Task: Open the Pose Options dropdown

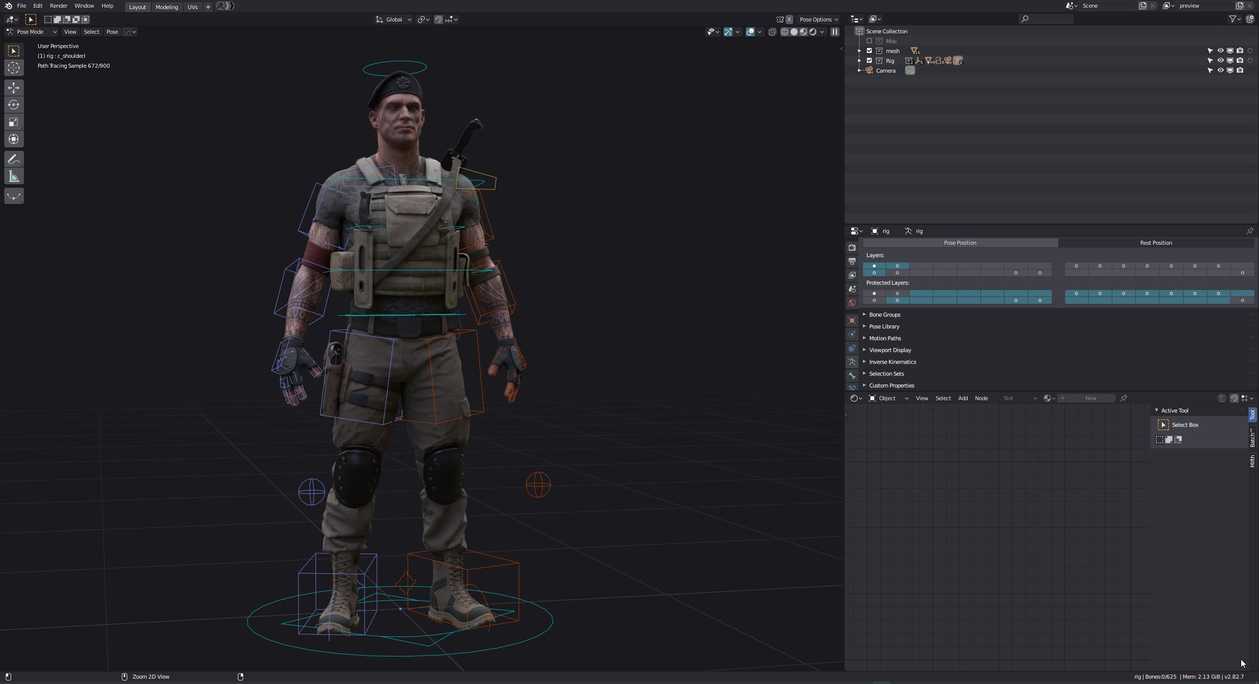Action: 818,19
